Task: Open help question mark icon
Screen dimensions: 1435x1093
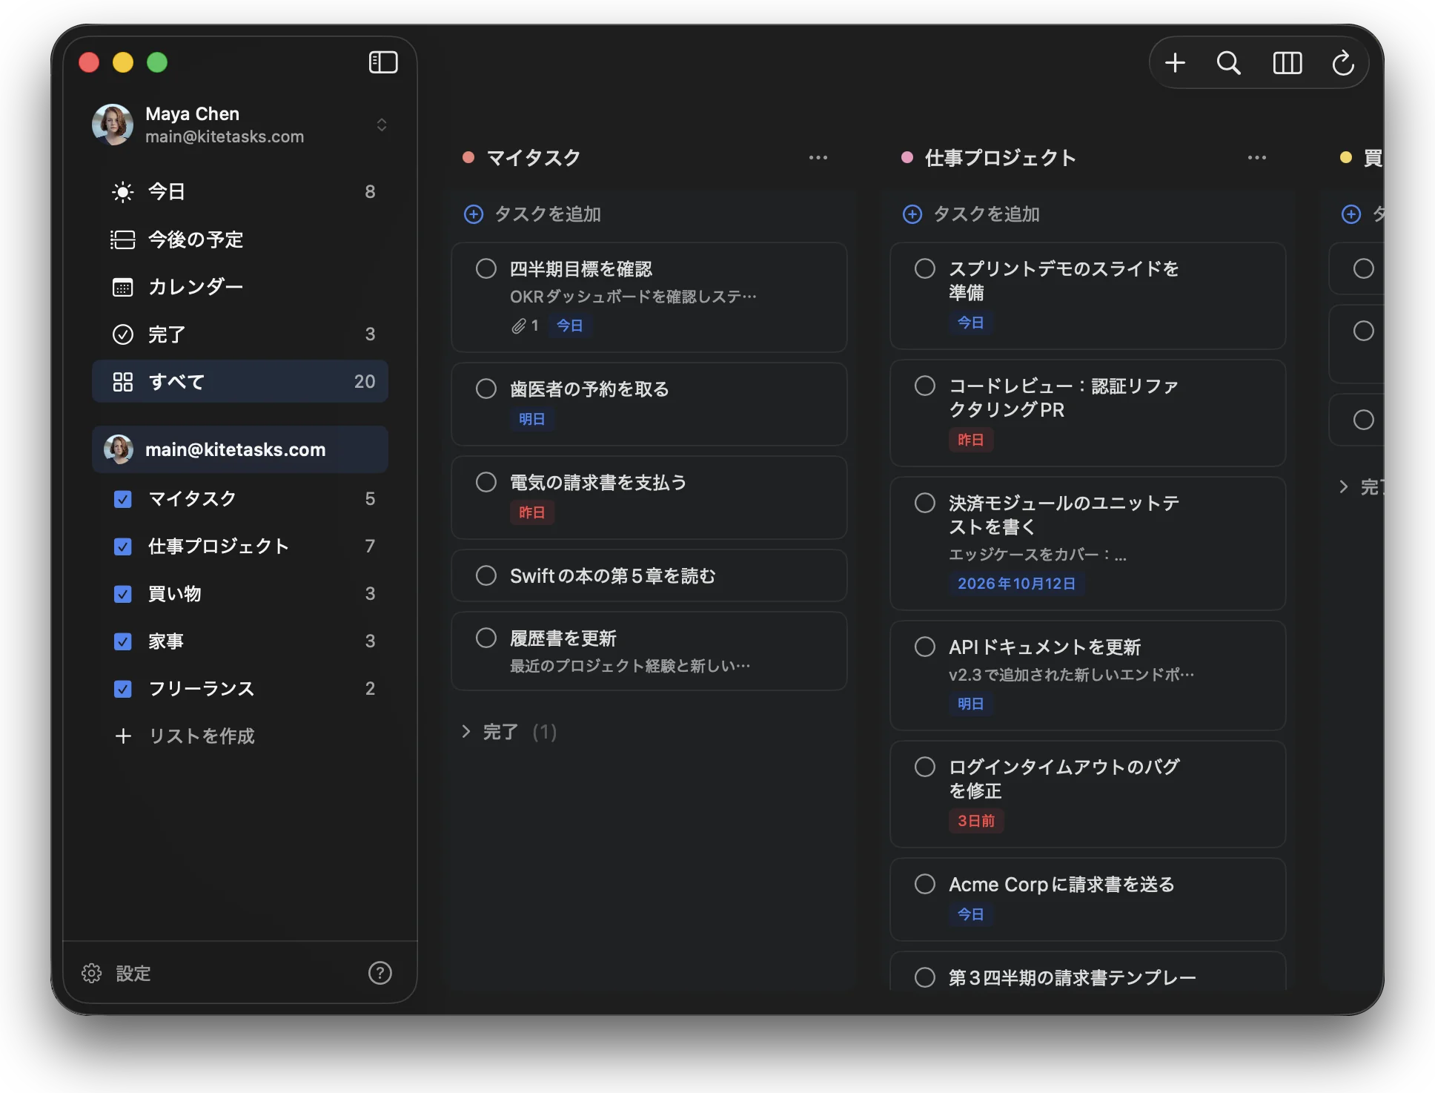Action: point(380,973)
